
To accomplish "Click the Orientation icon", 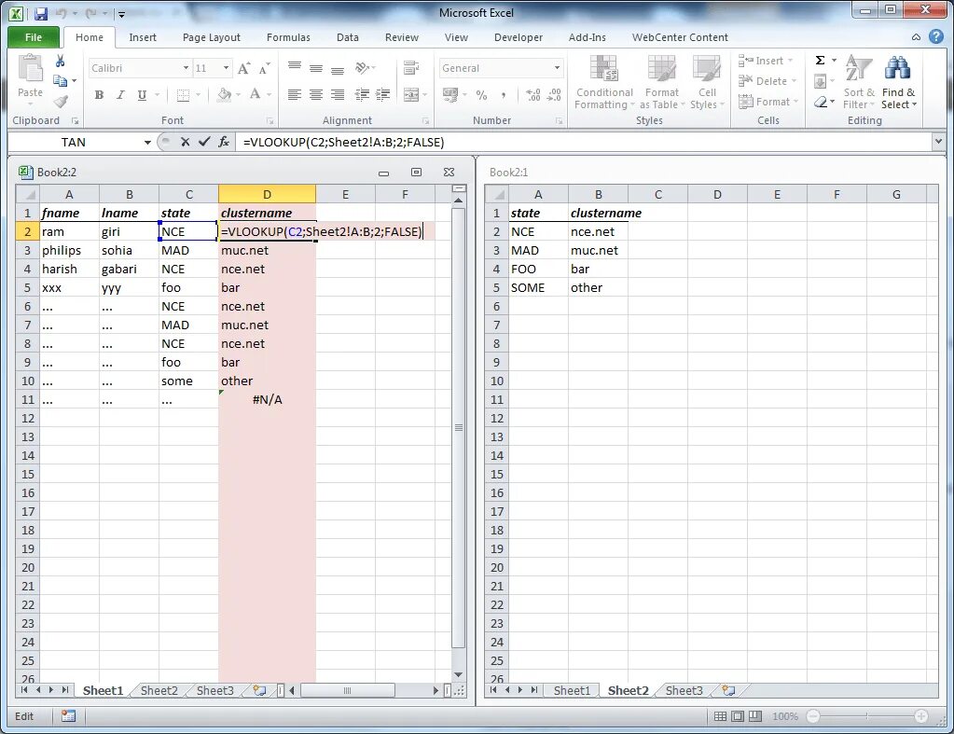I will [x=362, y=67].
